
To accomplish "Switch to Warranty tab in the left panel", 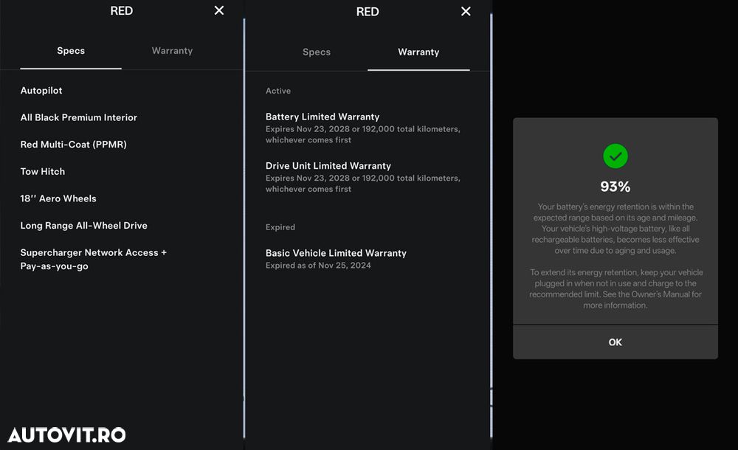I will point(172,51).
